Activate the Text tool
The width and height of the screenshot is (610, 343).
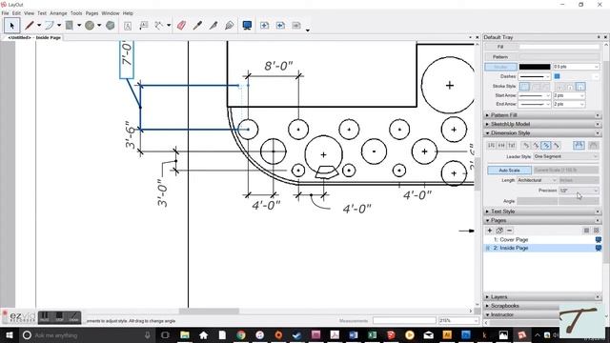[127, 26]
